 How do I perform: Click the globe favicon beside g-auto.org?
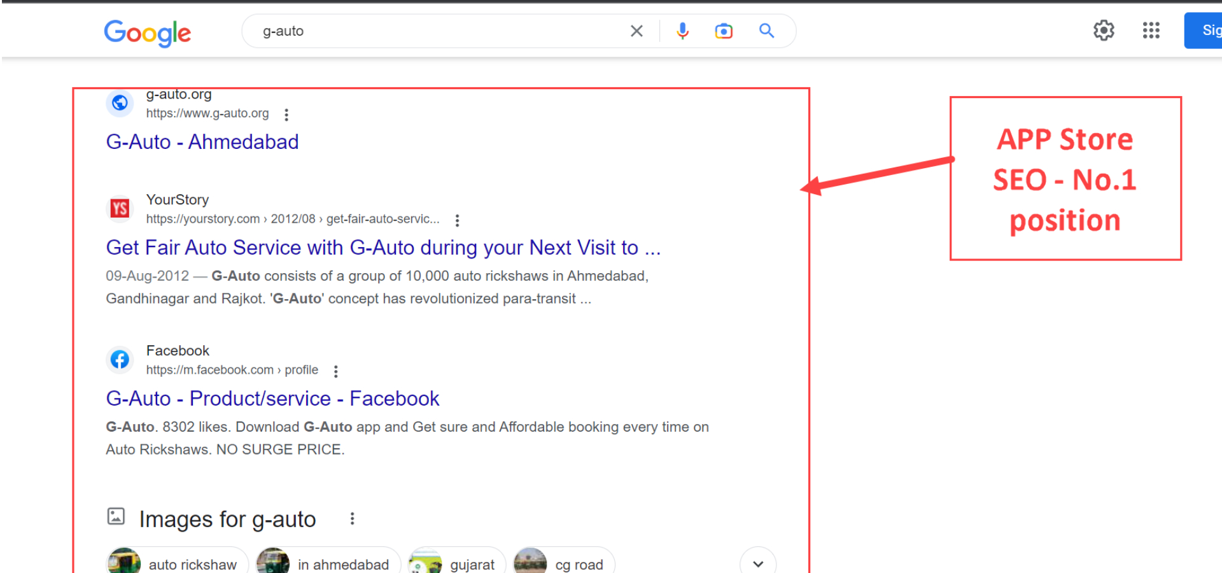click(120, 103)
